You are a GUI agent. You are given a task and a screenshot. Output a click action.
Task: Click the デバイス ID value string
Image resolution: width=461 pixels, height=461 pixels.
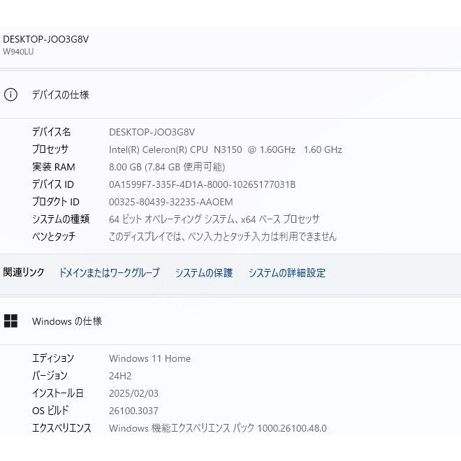[202, 184]
